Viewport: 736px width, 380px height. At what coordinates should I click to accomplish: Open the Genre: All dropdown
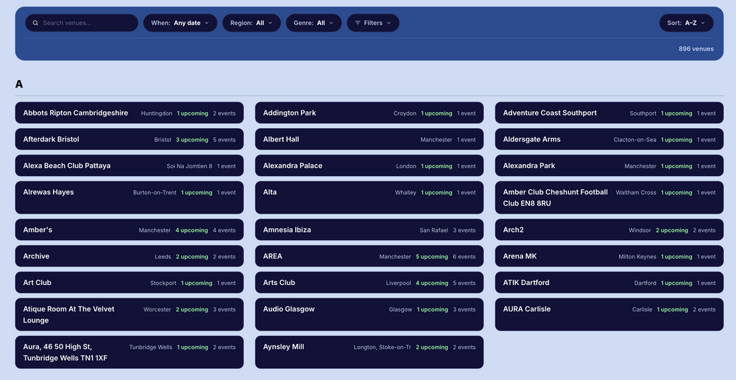pos(314,23)
